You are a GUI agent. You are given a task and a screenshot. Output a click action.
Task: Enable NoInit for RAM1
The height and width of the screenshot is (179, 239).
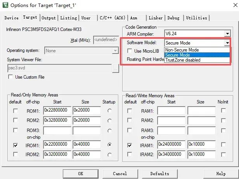[x=223, y=111]
